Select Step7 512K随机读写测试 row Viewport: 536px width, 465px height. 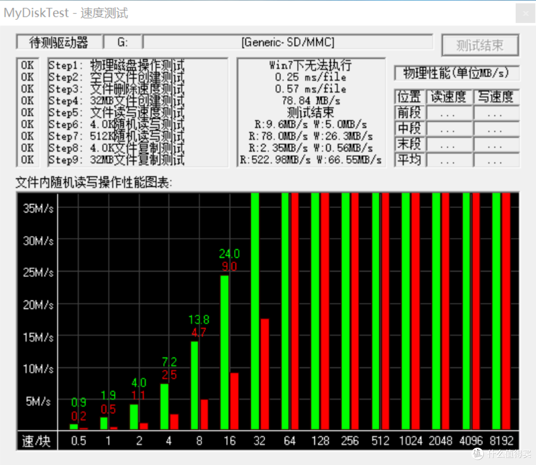117,136
